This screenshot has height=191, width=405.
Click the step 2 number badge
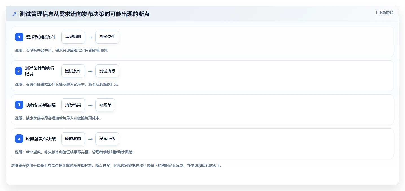19,71
